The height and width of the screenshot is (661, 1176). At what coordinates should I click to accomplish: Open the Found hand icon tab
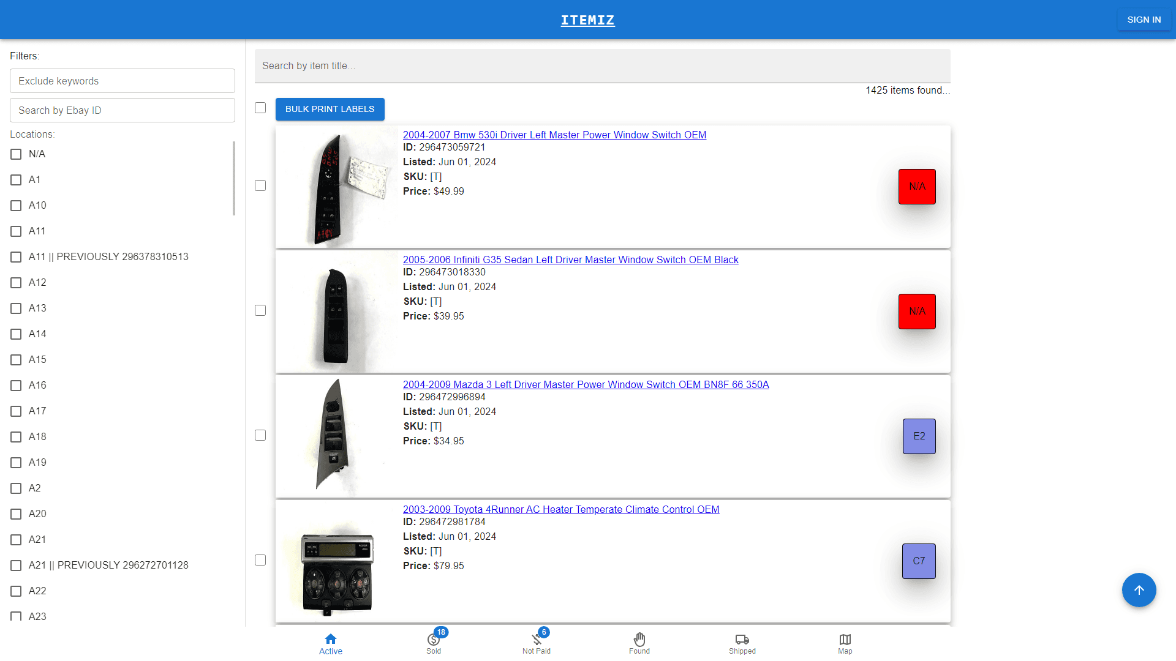[x=639, y=644]
